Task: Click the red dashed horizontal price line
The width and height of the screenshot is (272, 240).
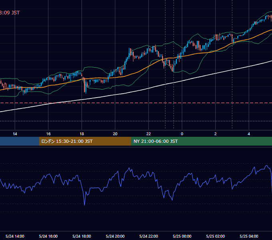Action: pos(136,103)
